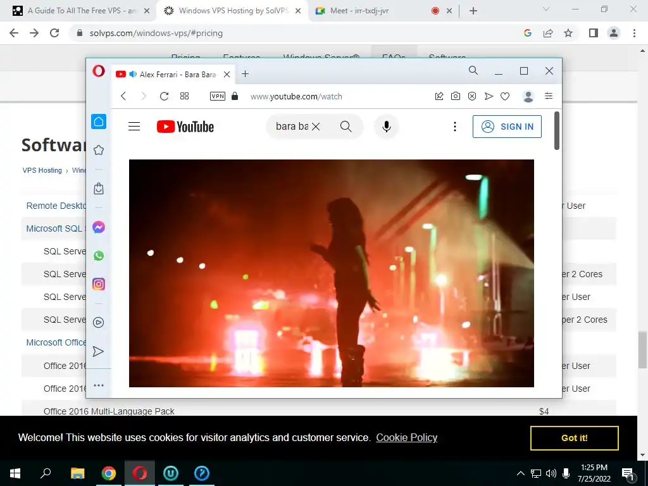Open Windows notification center icon

point(628,474)
